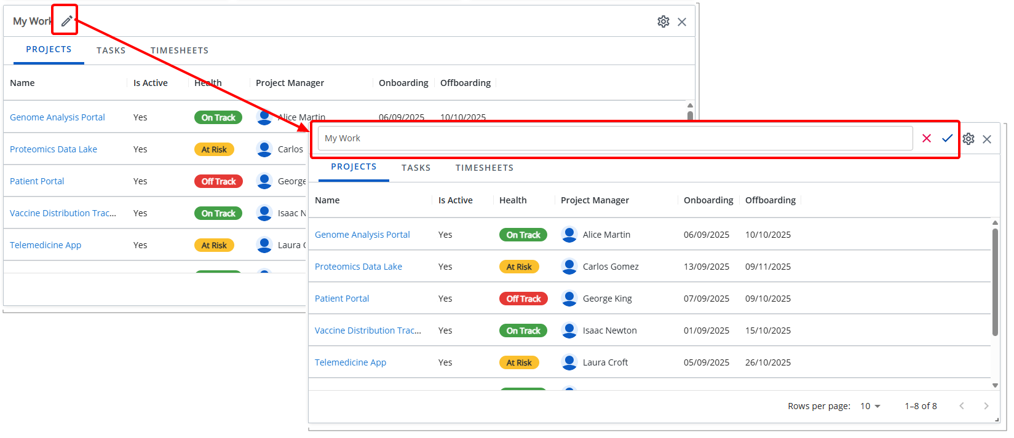Click Off Track badge for Patient Portal

523,299
